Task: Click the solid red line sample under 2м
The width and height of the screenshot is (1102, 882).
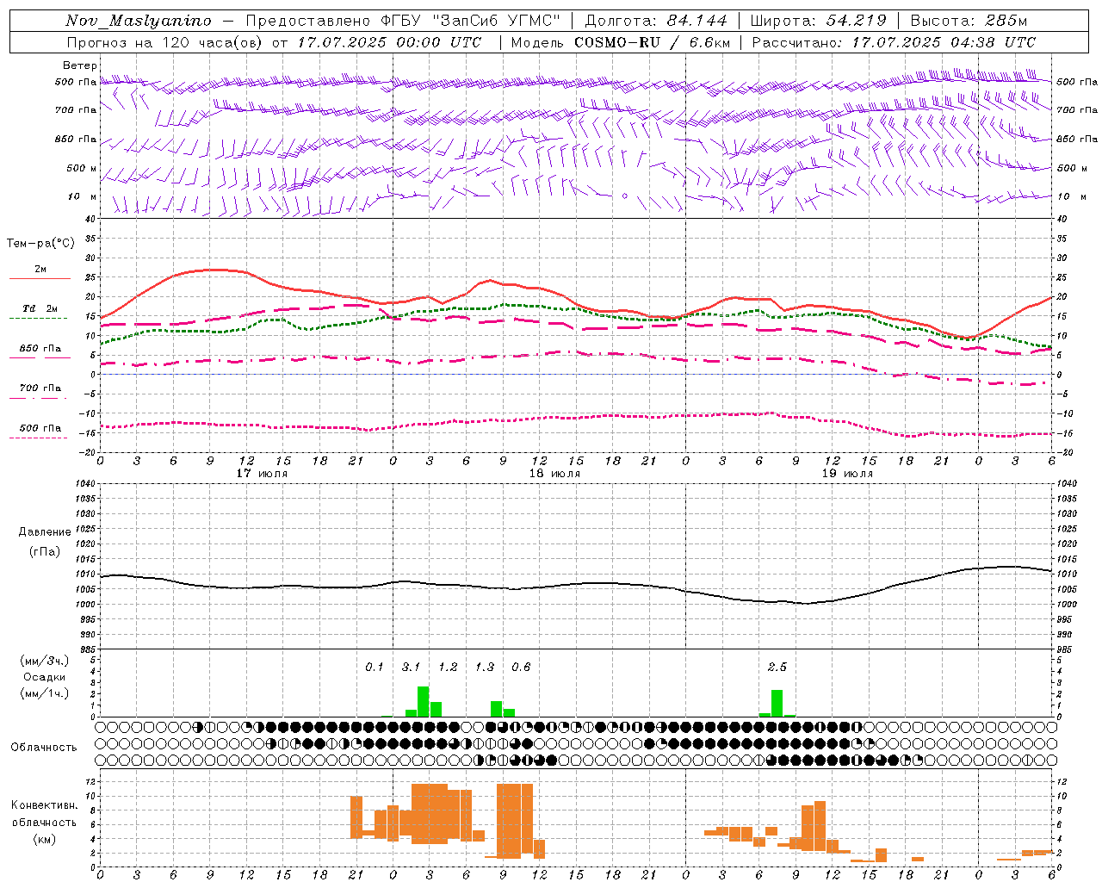Action: point(40,278)
